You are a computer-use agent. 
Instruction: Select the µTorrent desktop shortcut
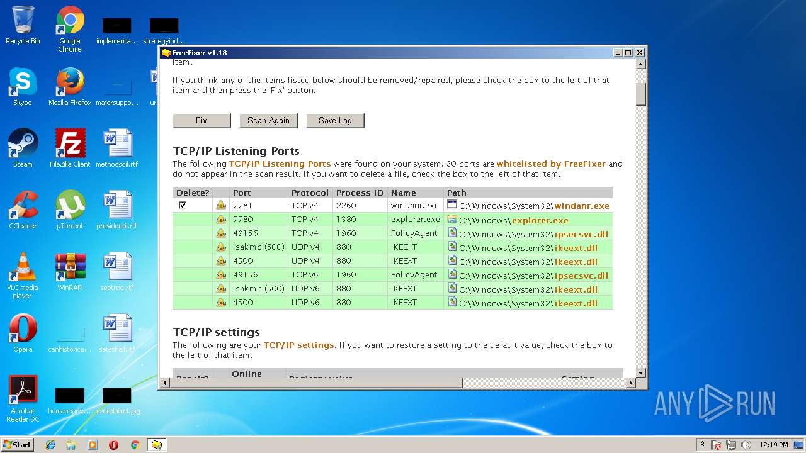(x=70, y=210)
